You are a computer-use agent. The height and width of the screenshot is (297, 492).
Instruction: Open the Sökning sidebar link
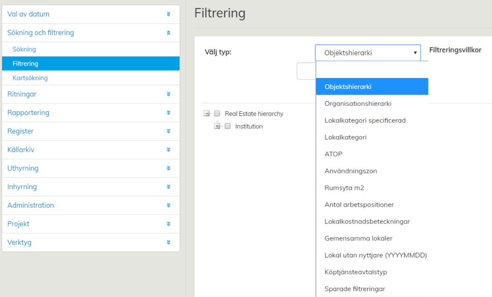point(24,49)
